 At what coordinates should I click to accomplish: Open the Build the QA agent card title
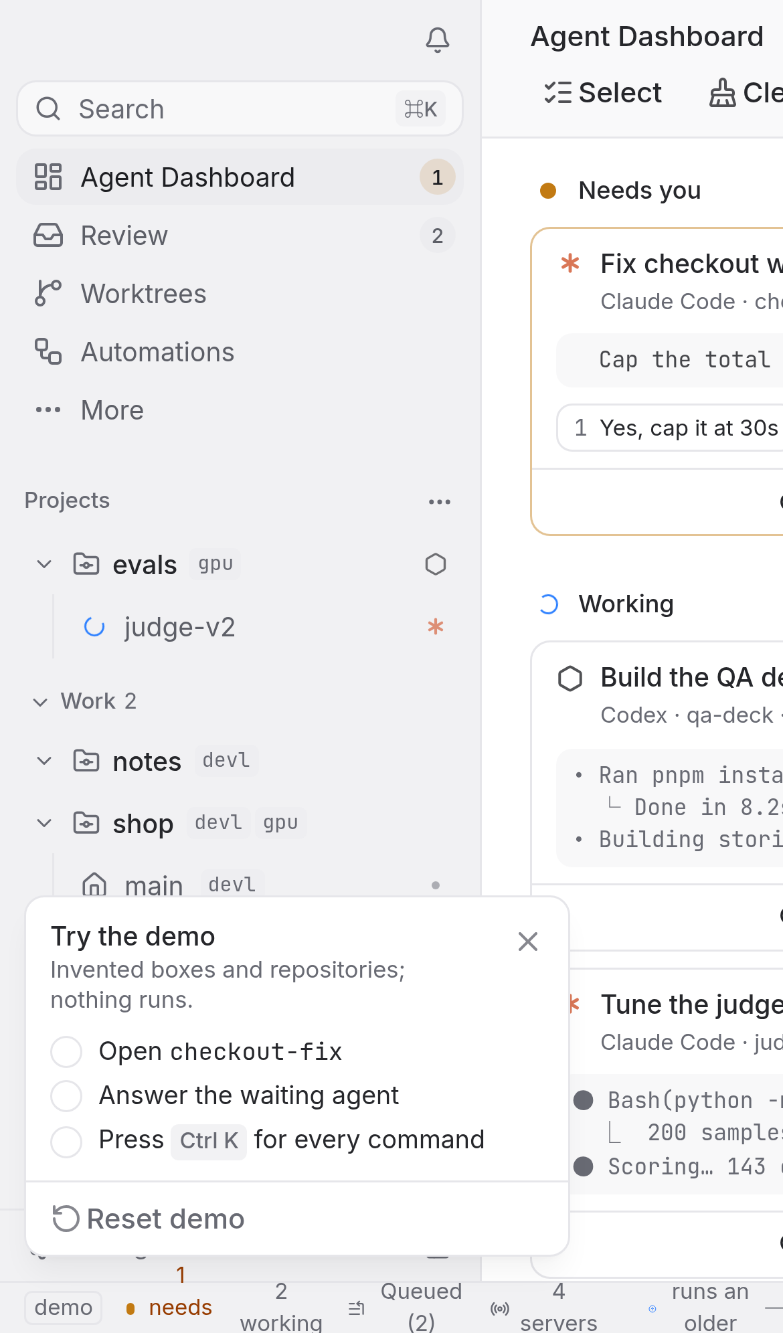click(x=691, y=678)
